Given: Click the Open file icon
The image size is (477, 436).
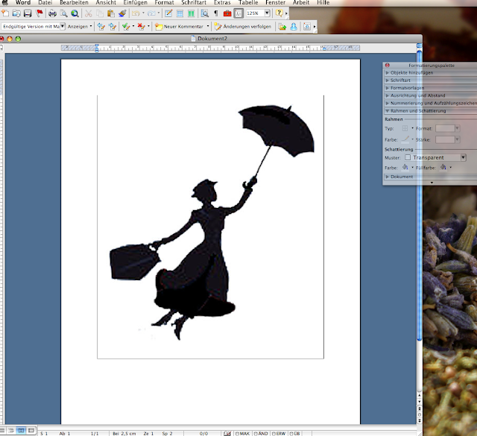Looking at the screenshot, I should pyautogui.click(x=16, y=13).
